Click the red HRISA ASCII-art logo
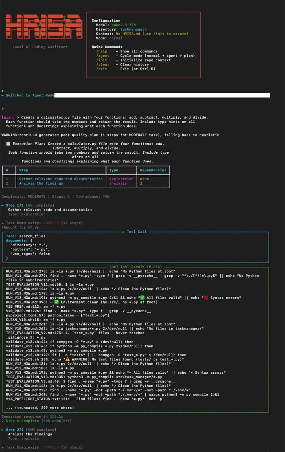285x452 pixels. (44, 27)
